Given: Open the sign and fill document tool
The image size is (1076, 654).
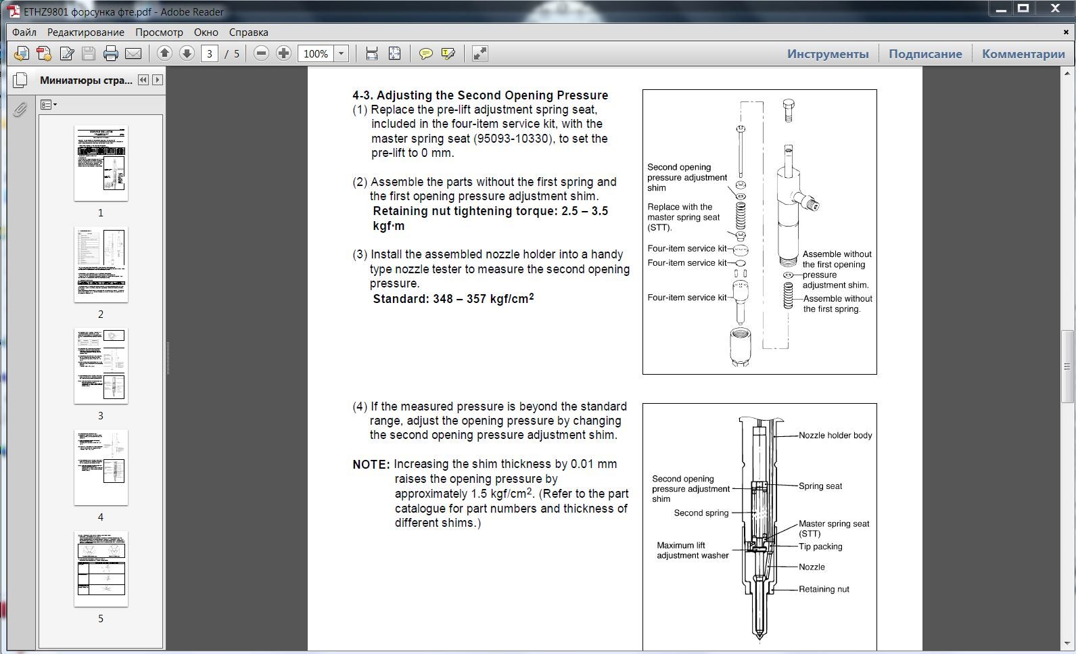Looking at the screenshot, I should [66, 53].
